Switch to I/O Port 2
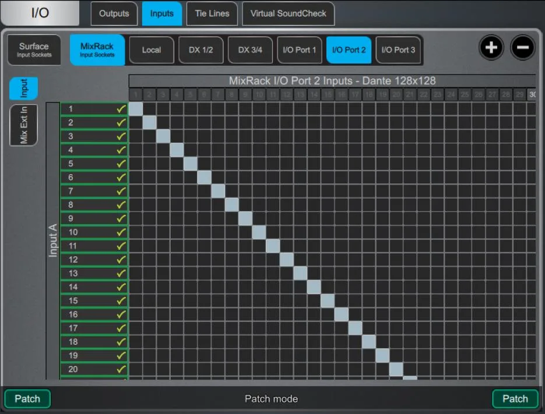The height and width of the screenshot is (414, 545). [349, 50]
